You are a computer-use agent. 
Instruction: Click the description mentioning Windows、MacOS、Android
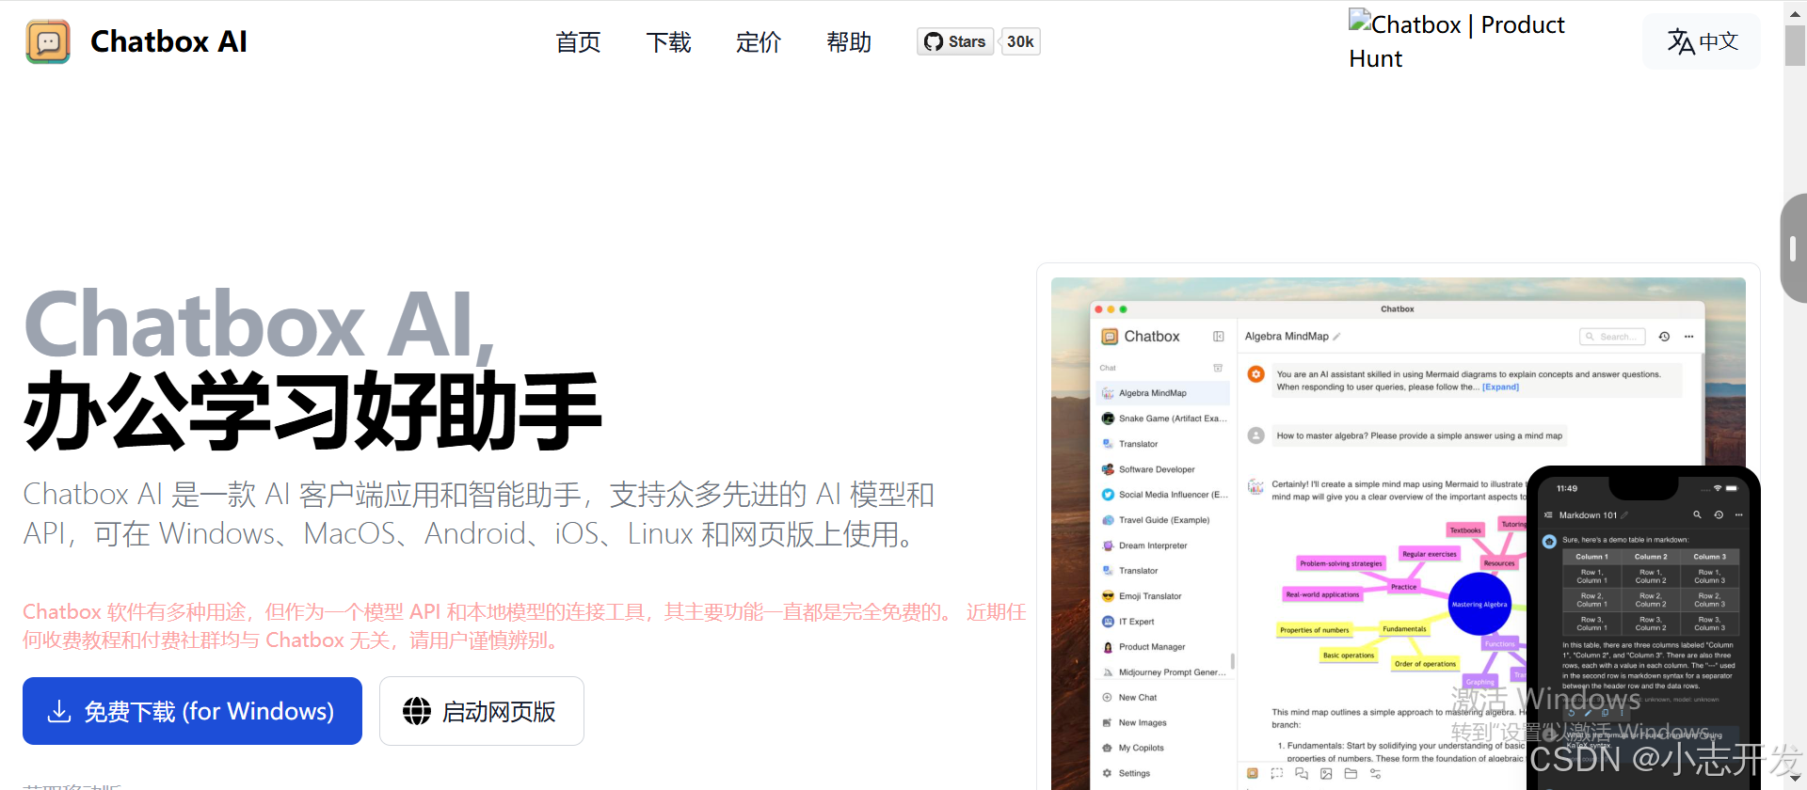(479, 513)
